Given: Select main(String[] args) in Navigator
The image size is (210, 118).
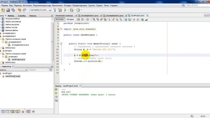Looking at the screenshot, I should coord(13,76).
